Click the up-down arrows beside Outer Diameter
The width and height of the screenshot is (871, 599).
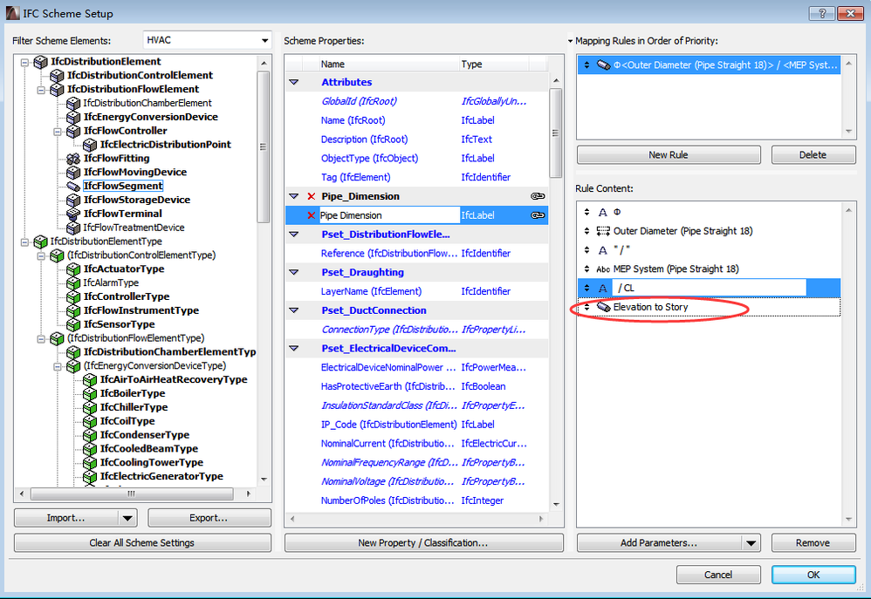[587, 230]
